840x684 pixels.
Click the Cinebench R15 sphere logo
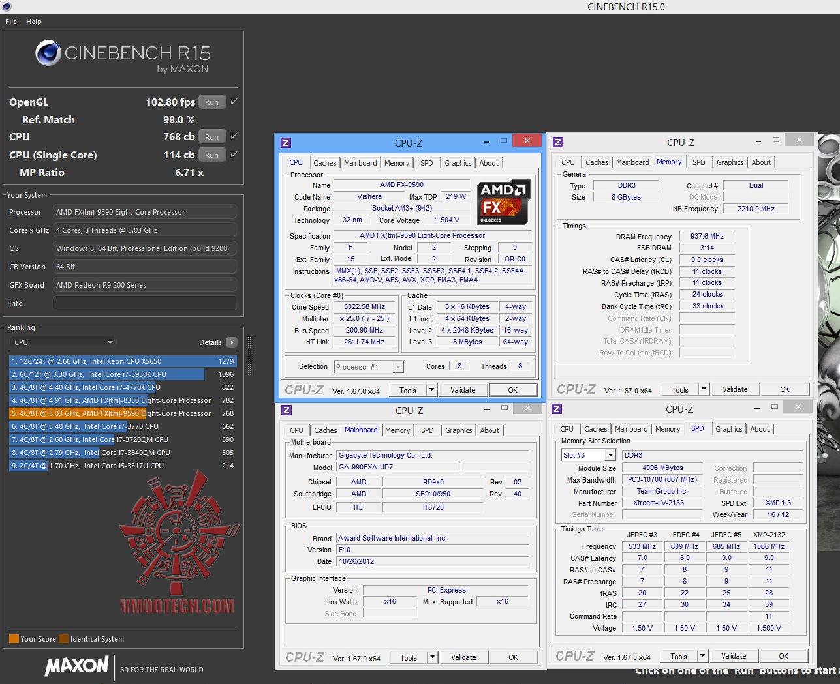pyautogui.click(x=48, y=53)
